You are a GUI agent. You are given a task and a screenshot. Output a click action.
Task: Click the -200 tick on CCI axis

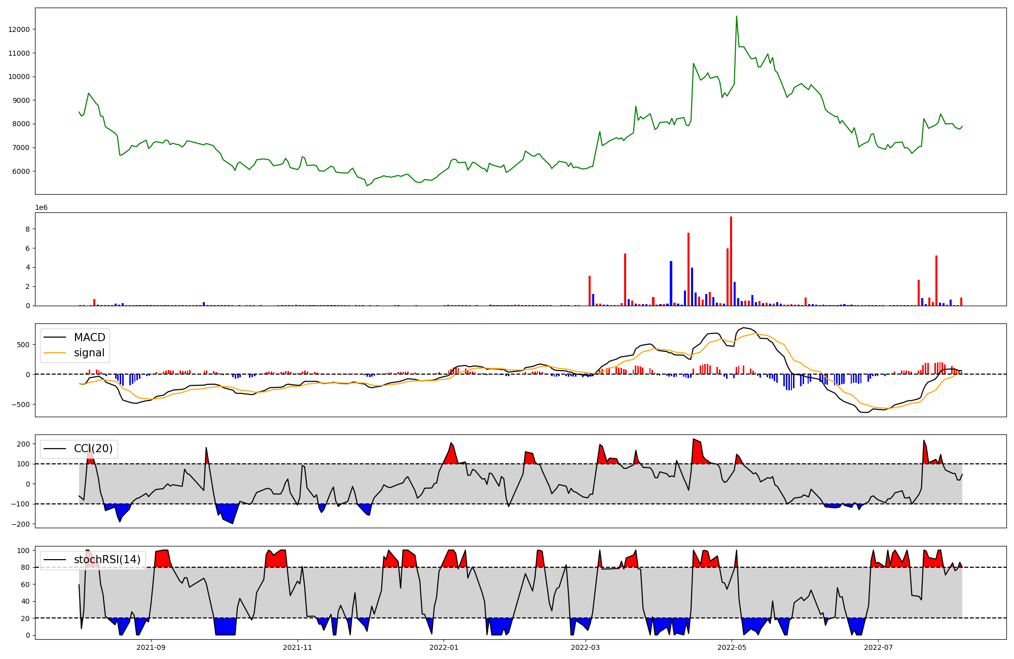(22, 524)
